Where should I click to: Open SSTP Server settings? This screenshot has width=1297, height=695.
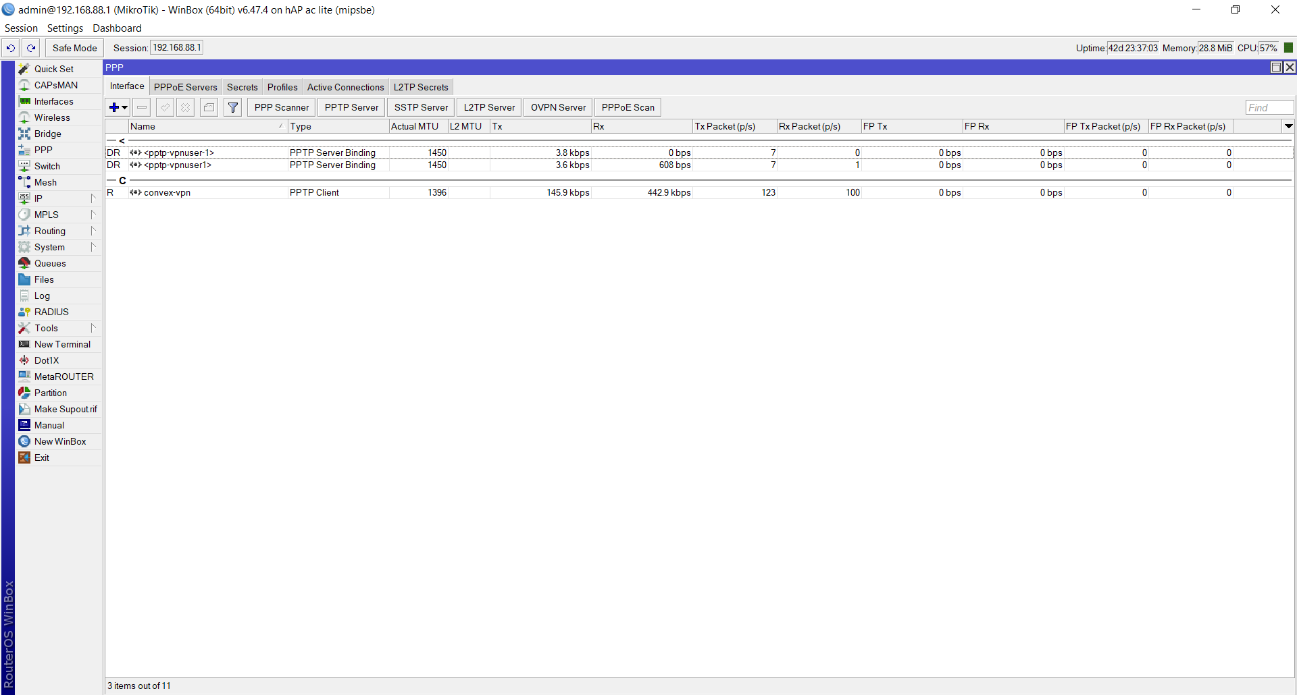point(421,107)
